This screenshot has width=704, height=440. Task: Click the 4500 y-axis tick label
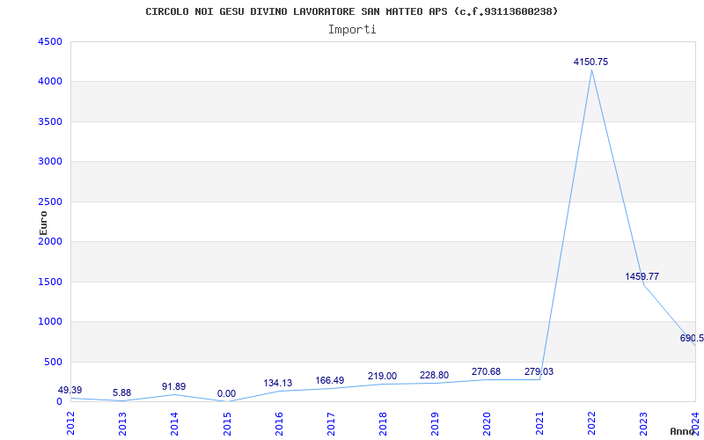pos(50,41)
